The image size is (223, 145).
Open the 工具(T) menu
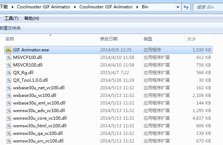(11, 18)
